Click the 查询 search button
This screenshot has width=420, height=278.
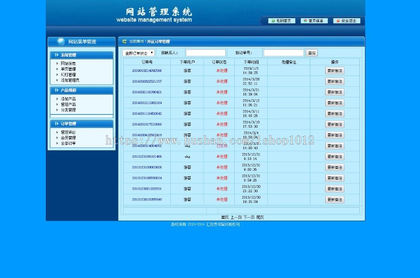311,53
